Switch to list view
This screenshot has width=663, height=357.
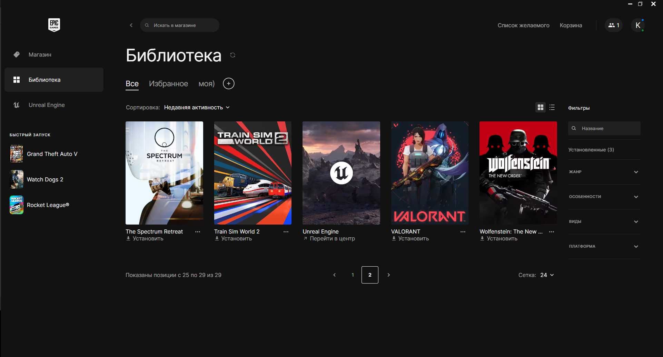[552, 107]
